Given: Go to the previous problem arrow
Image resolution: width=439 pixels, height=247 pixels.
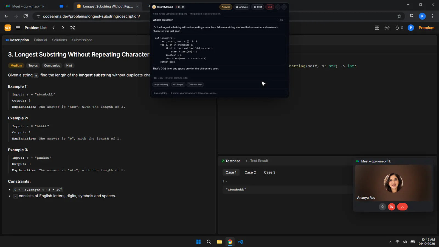Looking at the screenshot, I should (x=54, y=28).
